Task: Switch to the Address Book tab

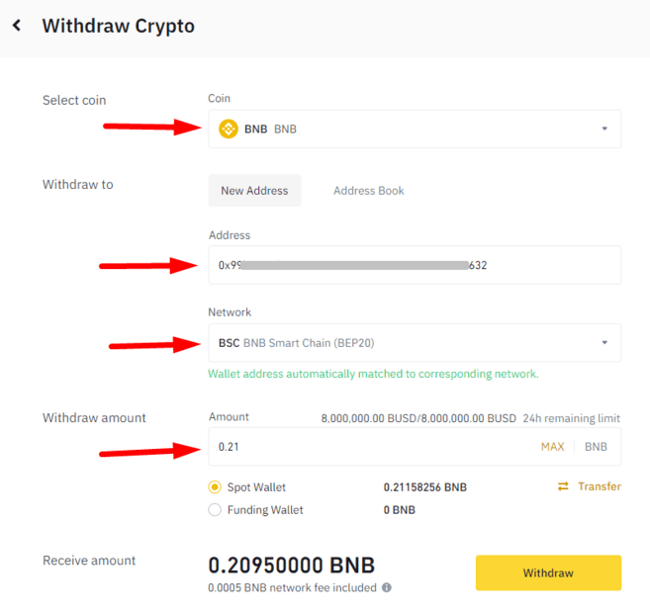Action: [368, 191]
